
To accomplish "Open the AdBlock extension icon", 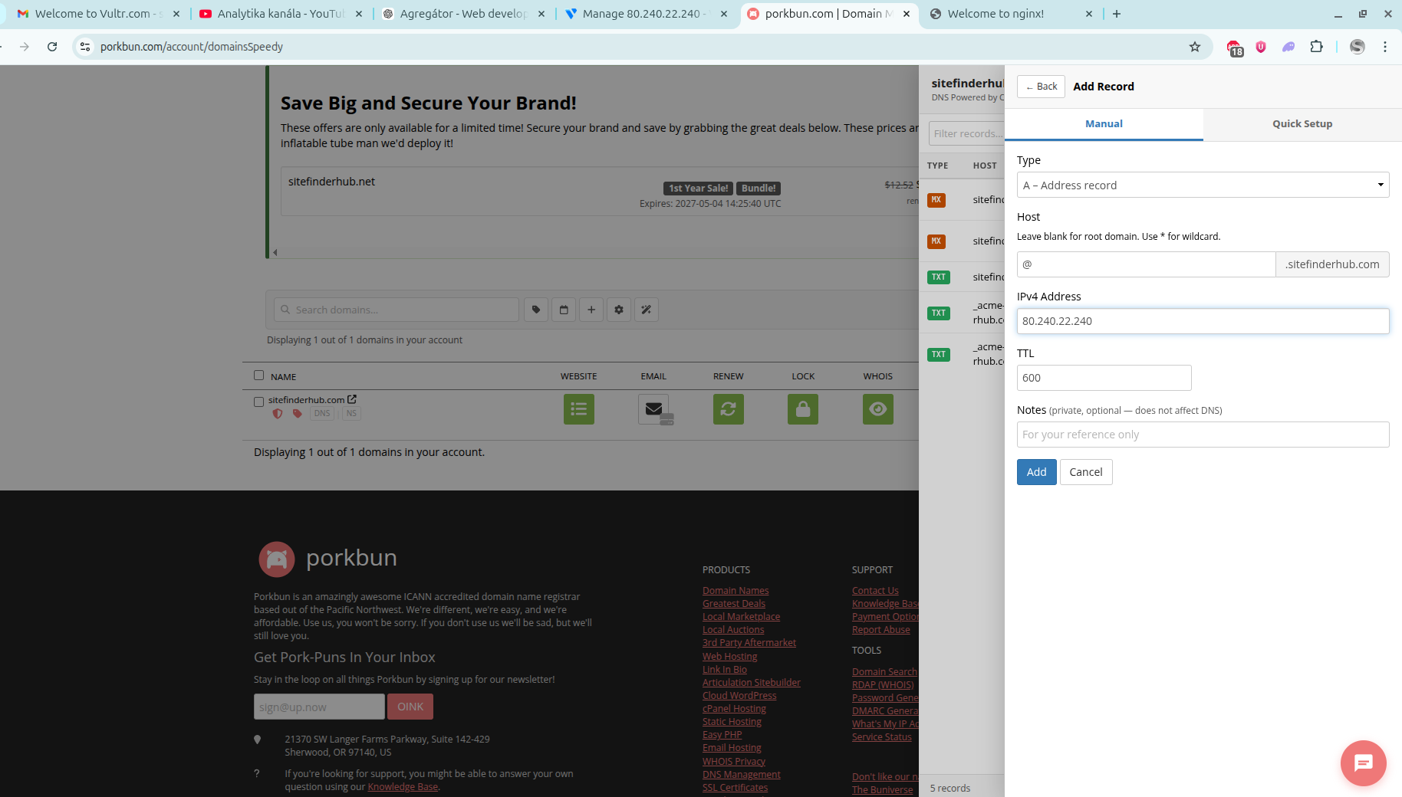I will [x=1234, y=48].
